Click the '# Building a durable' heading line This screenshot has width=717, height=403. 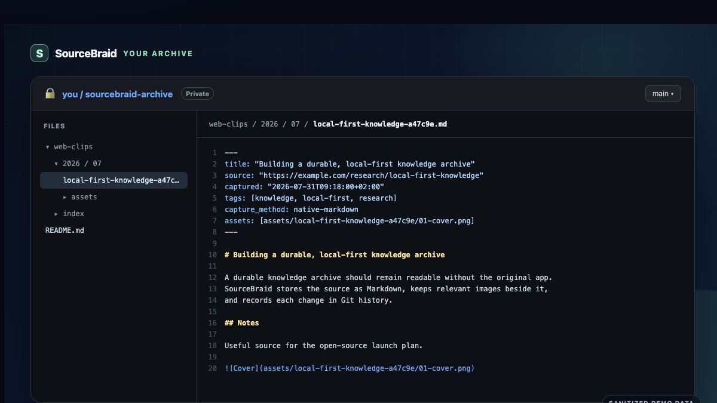click(335, 255)
